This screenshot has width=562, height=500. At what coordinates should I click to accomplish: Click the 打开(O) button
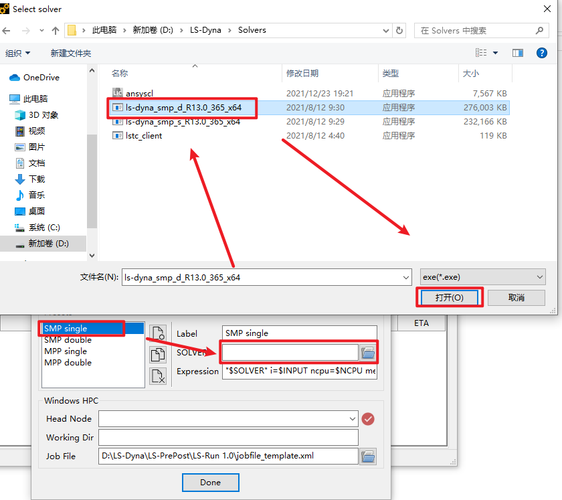tap(449, 297)
